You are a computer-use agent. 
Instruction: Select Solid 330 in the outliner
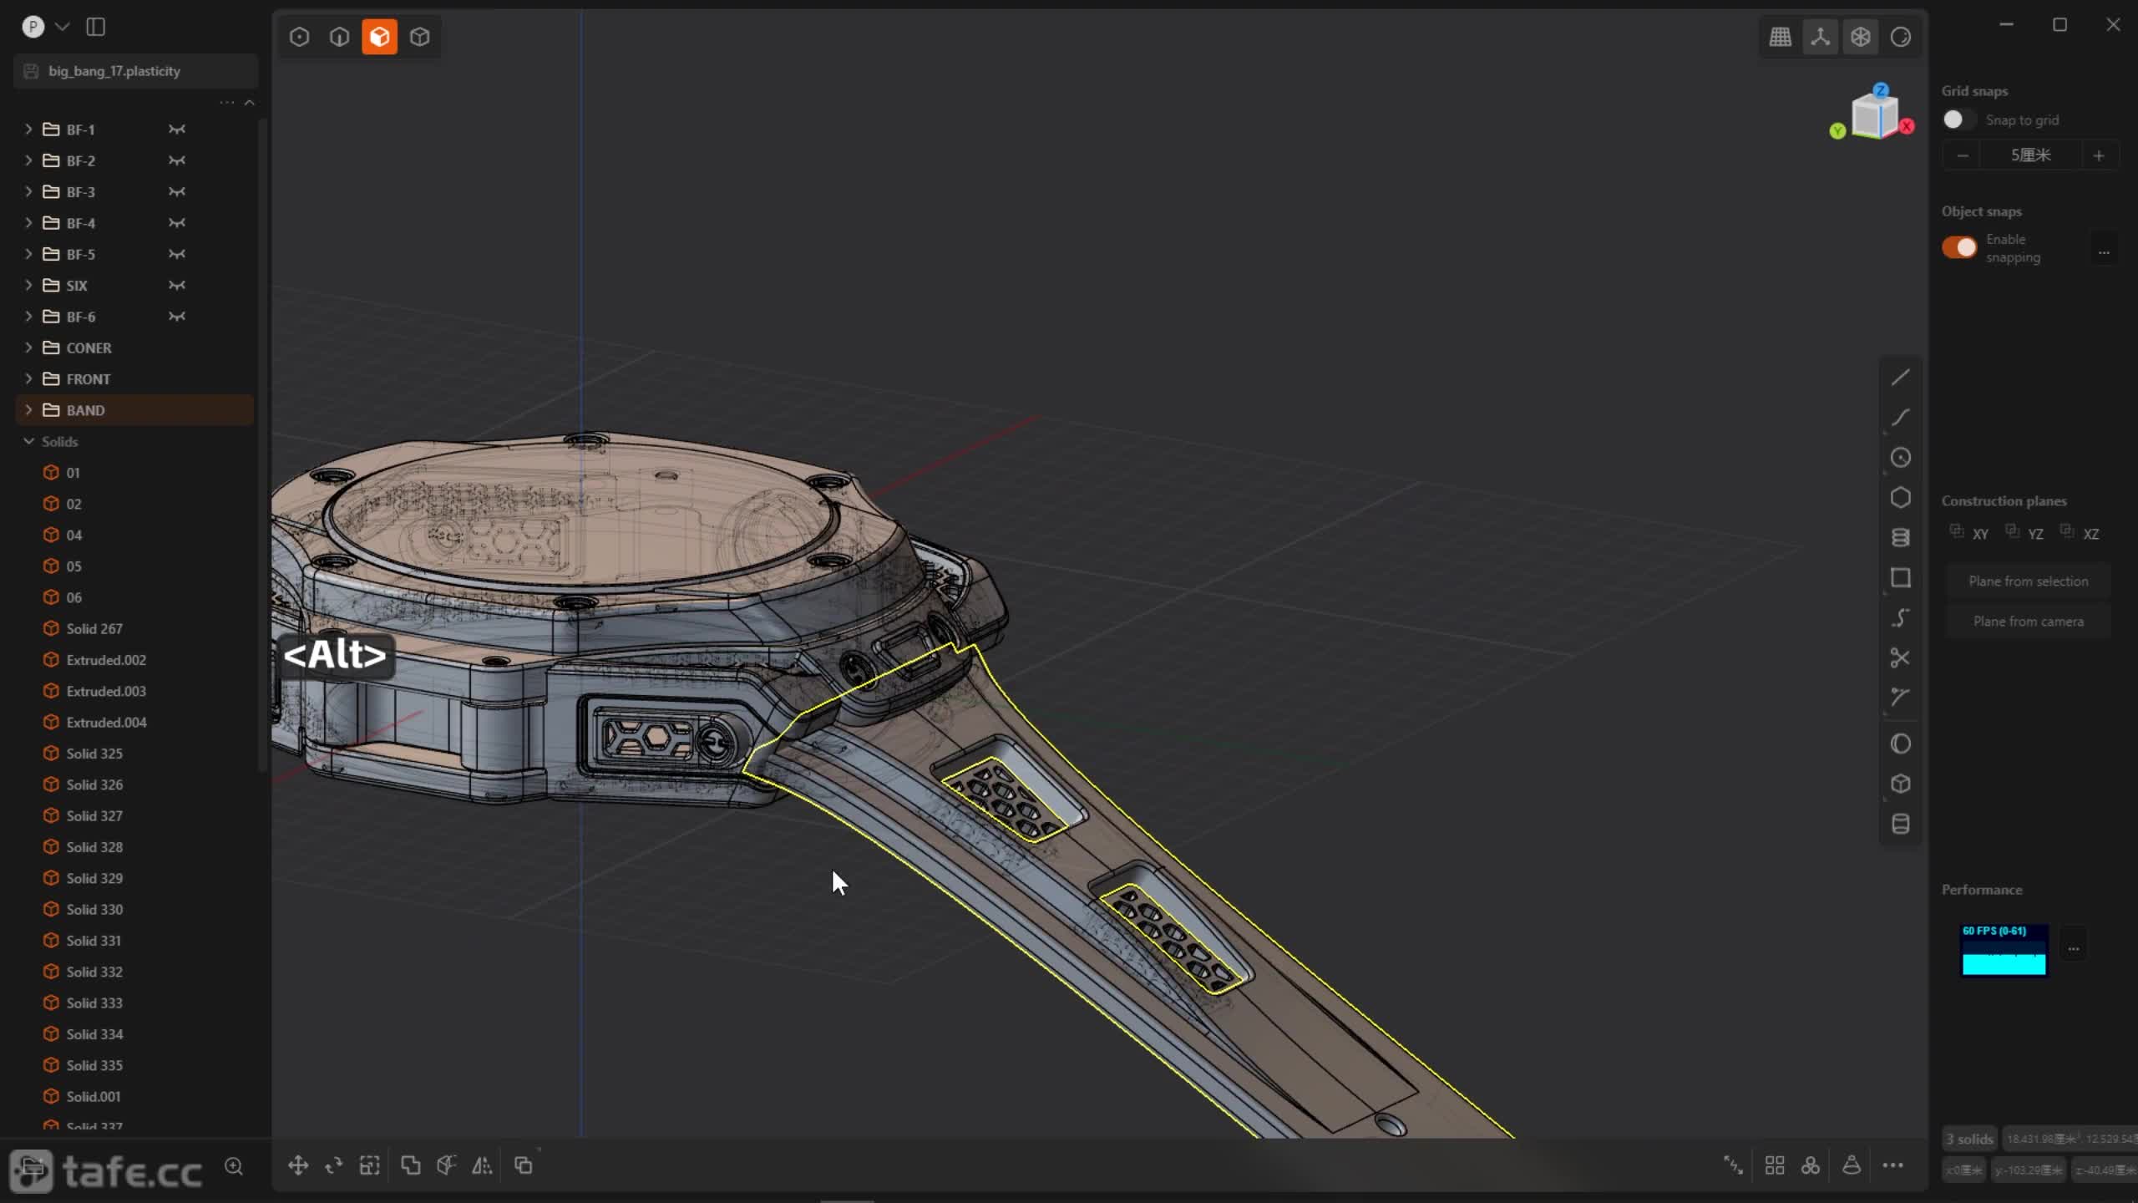[94, 909]
